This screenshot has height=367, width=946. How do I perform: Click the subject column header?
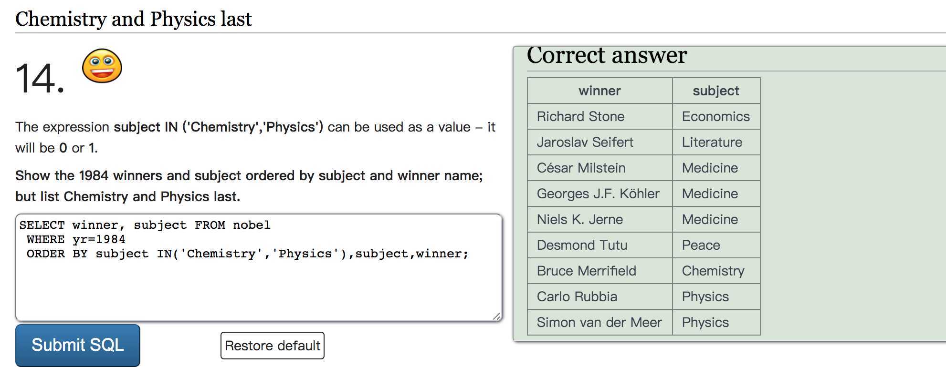(x=716, y=91)
